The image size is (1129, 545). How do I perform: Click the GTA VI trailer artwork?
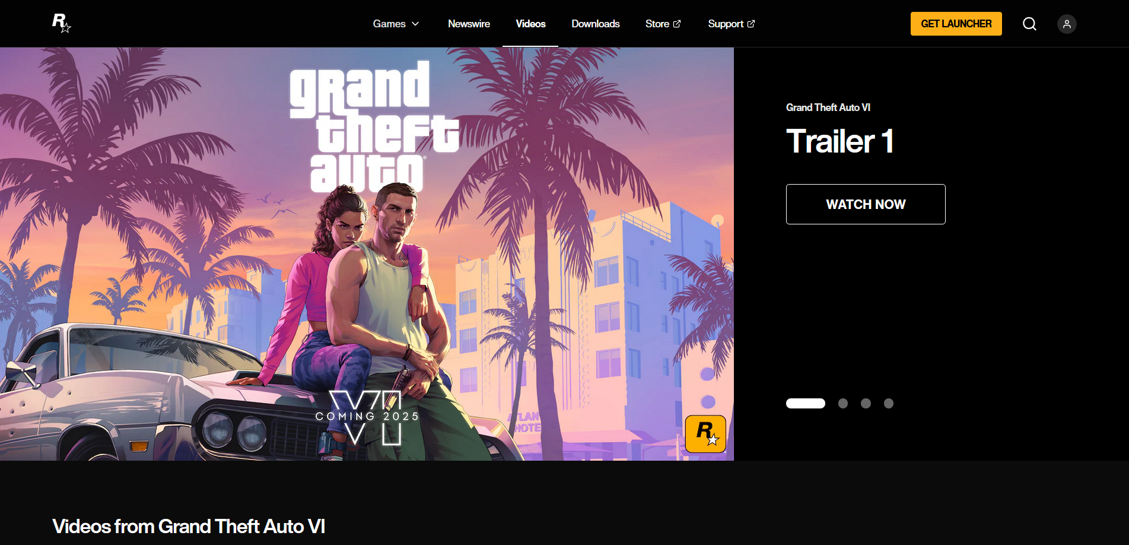click(x=367, y=254)
